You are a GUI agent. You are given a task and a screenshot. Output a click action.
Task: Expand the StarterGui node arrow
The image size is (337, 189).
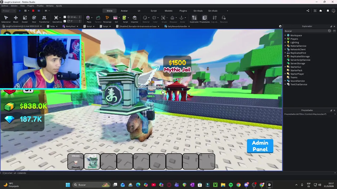(x=285, y=67)
